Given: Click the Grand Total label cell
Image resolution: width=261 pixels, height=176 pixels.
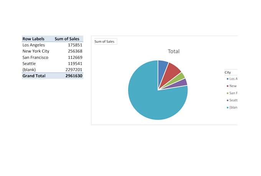Looking at the screenshot, I should pos(34,76).
